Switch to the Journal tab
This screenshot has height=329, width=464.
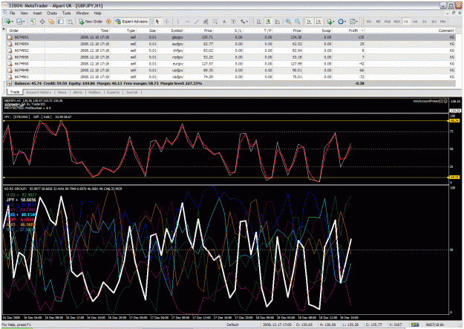131,92
